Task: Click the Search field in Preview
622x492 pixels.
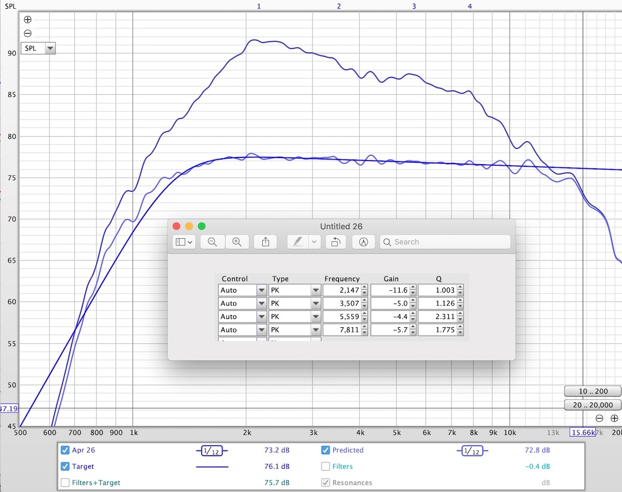Action: tap(445, 242)
